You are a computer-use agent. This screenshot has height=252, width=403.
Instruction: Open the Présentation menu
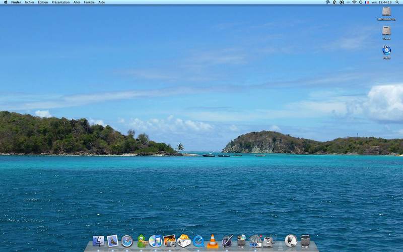pos(60,2)
